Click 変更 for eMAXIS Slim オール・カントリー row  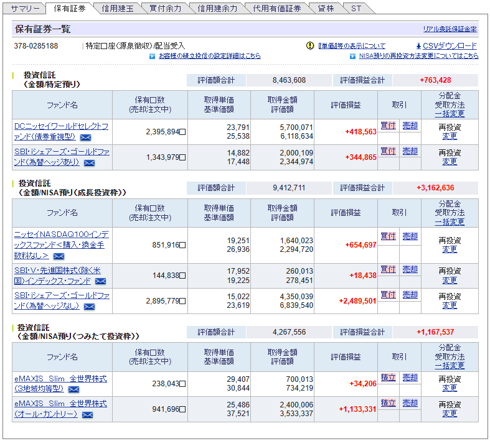[x=450, y=414]
